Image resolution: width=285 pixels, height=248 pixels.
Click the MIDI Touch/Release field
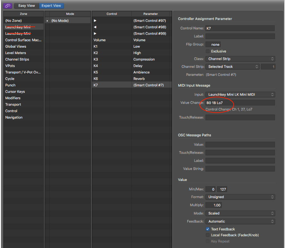coord(240,117)
